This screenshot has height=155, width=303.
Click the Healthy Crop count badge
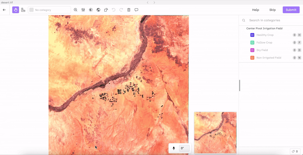[294, 35]
